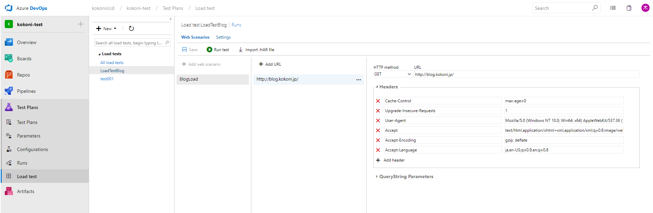Viewport: 653px width, 213px height.
Task: Click Add URL button
Action: 270,64
